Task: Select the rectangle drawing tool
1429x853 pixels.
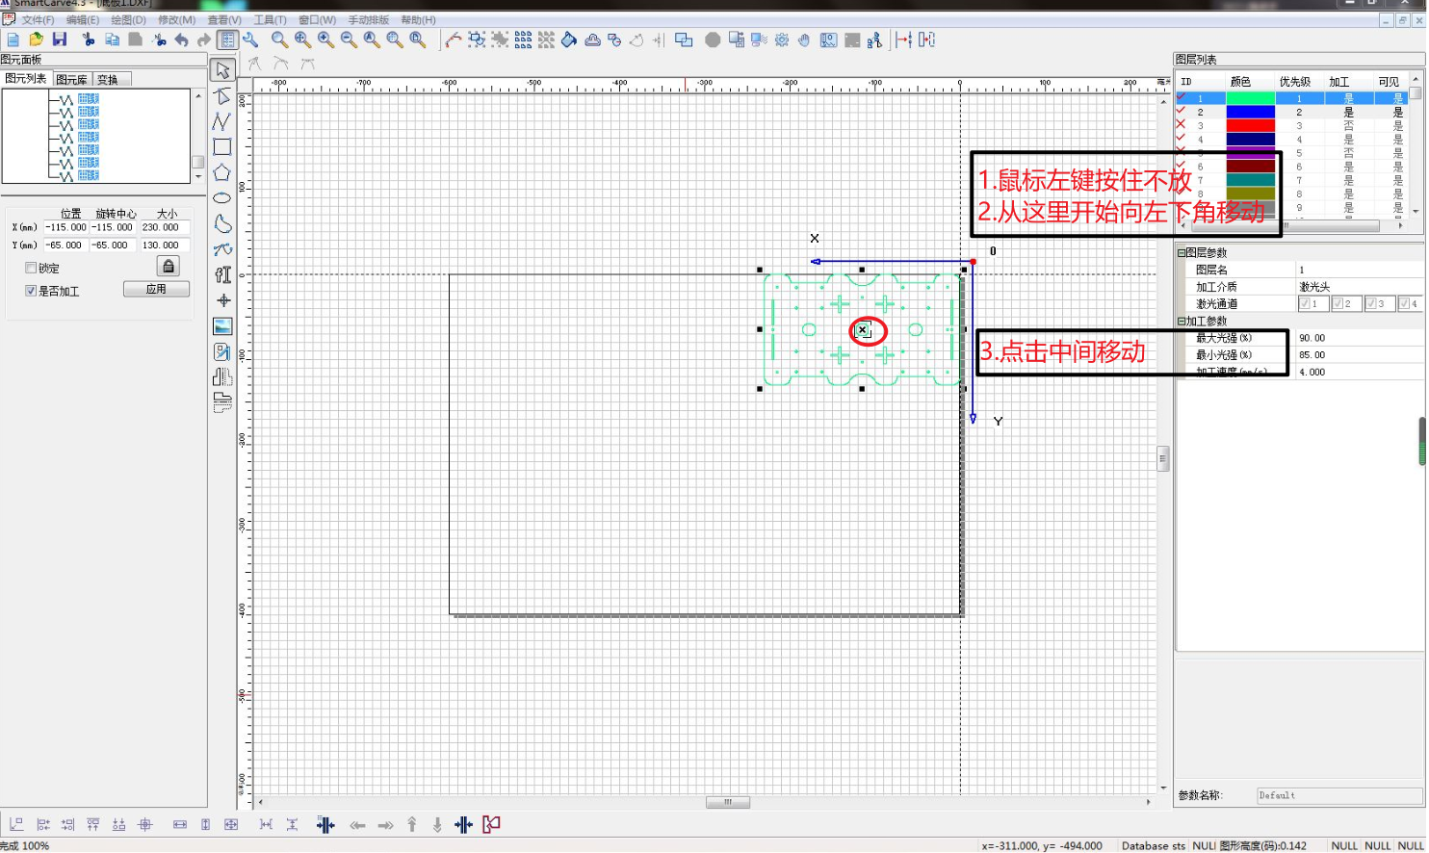Action: pos(222,147)
